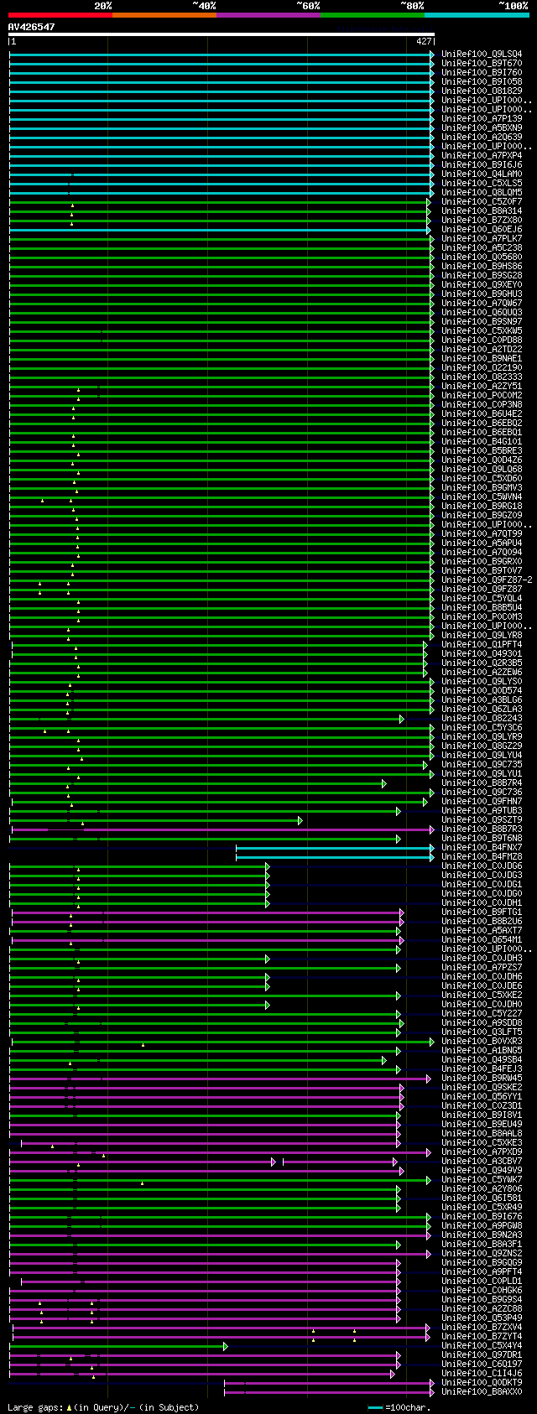This screenshot has height=1414, width=537.
Task: Select the UniRef100_Q9ZNS2 label
Action: [482, 1253]
